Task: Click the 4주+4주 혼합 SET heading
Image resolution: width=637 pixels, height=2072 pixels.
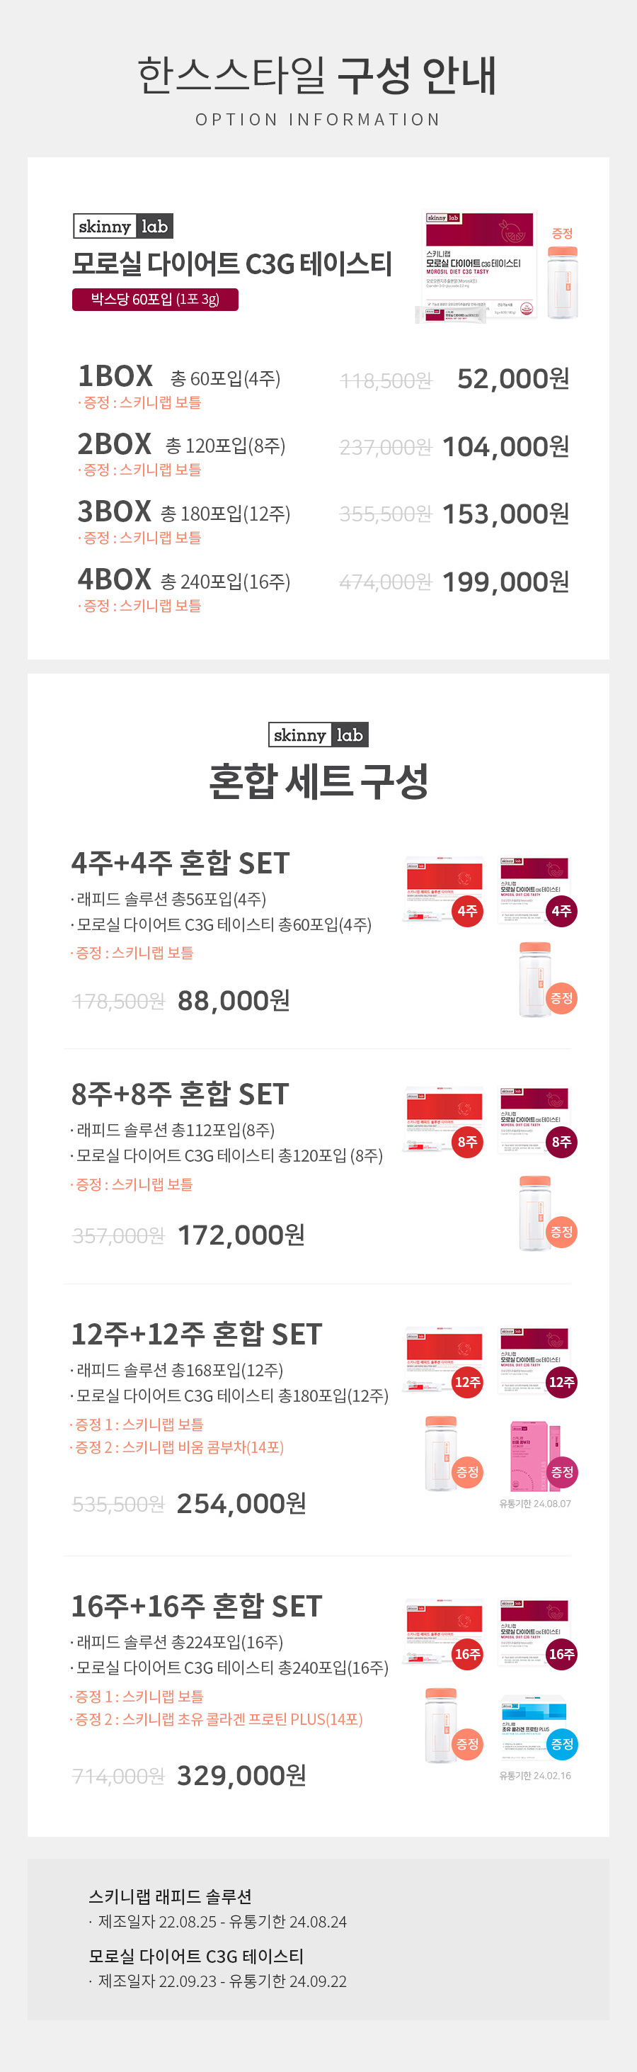Action: (180, 863)
